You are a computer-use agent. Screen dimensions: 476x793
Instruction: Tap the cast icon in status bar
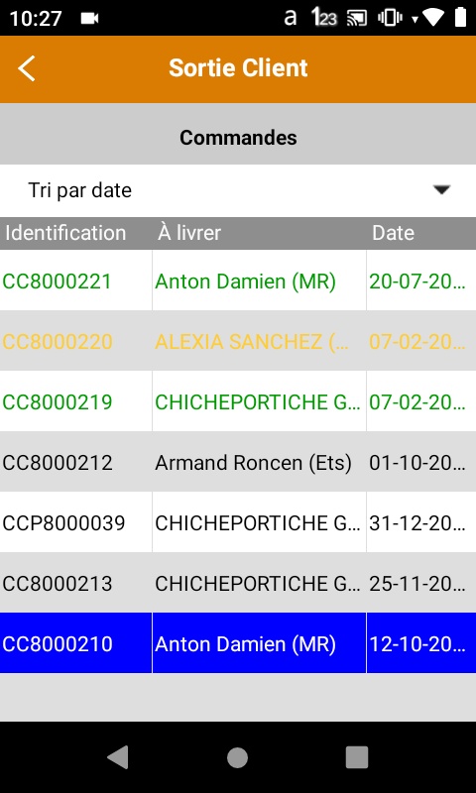point(357,19)
